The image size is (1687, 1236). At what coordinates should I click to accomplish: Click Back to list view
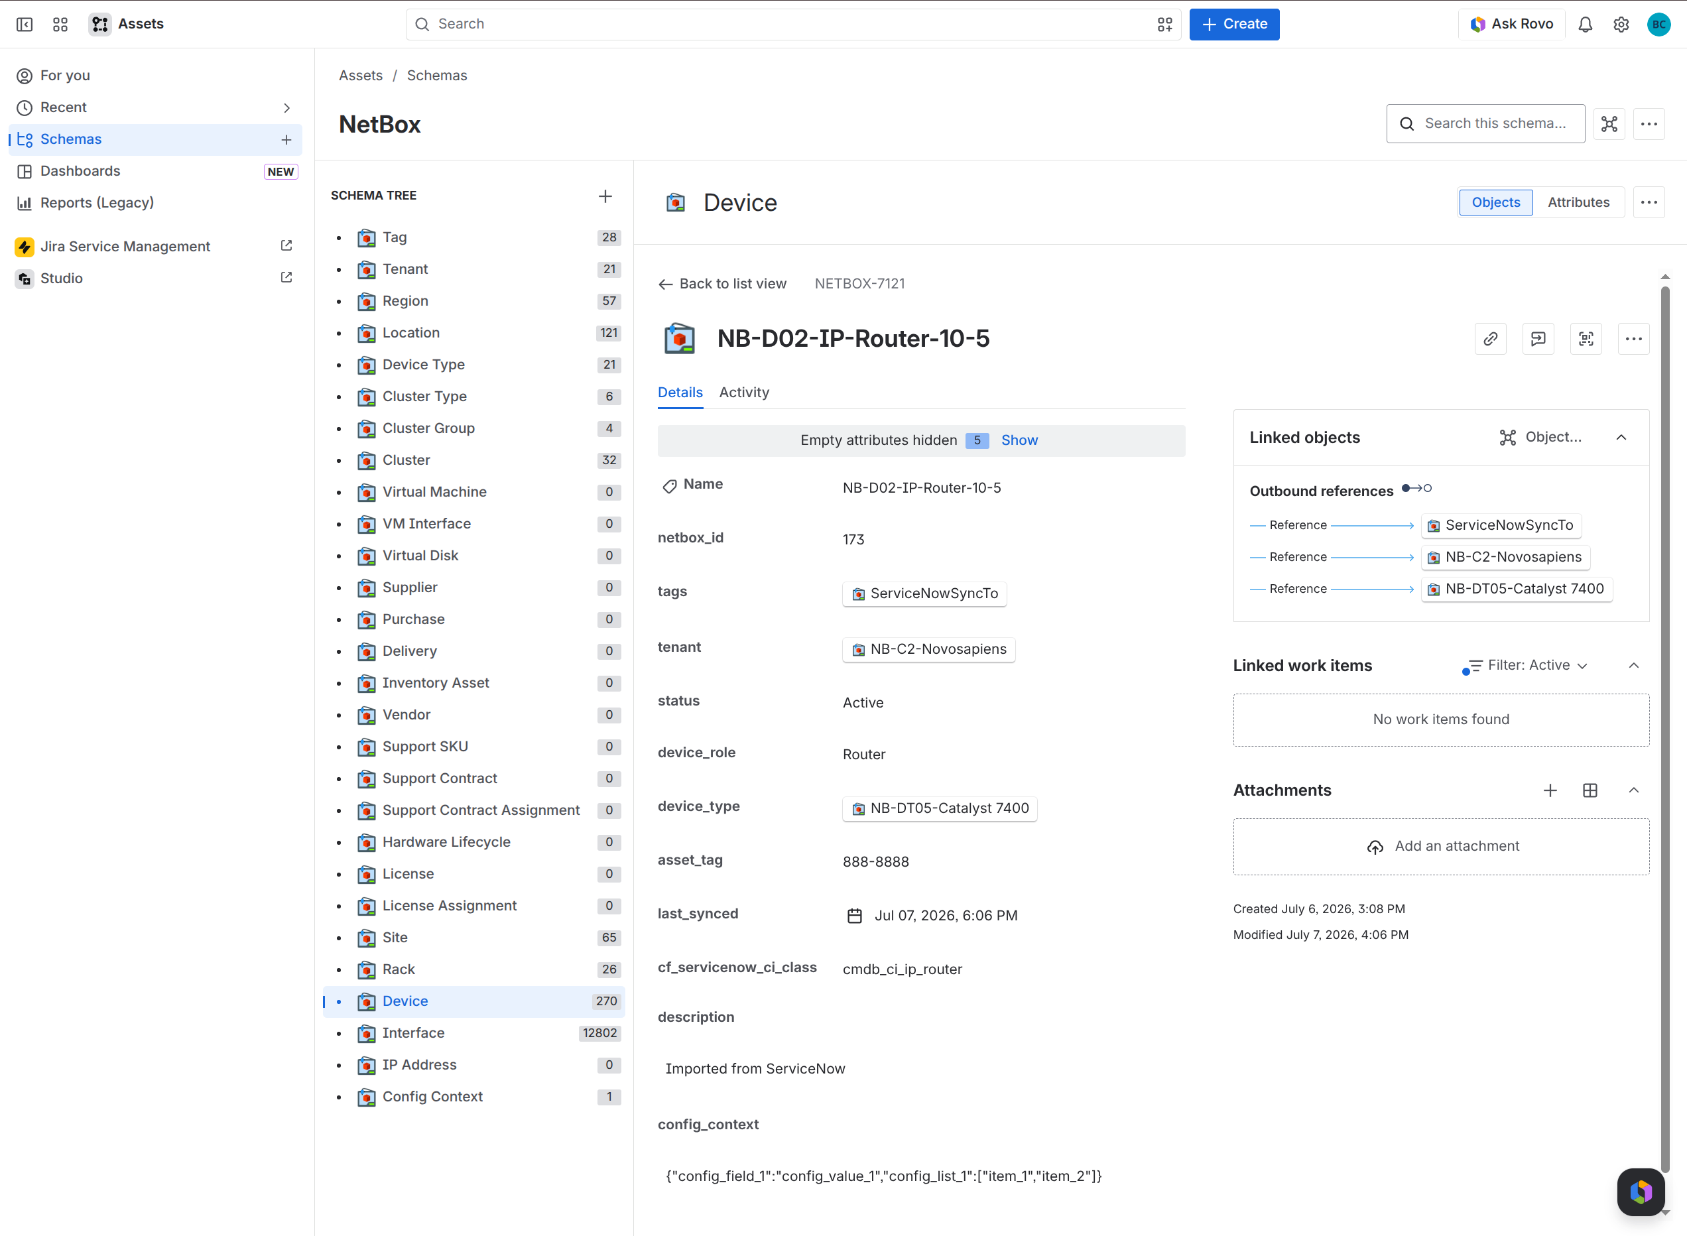(x=722, y=284)
